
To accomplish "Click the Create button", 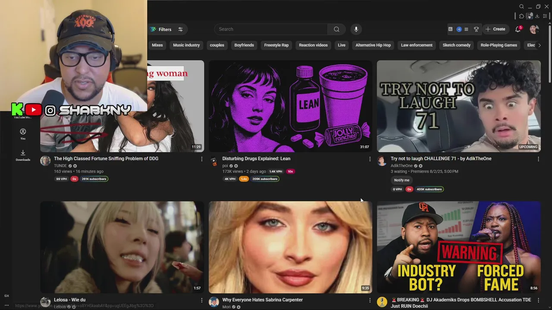I will (496, 29).
